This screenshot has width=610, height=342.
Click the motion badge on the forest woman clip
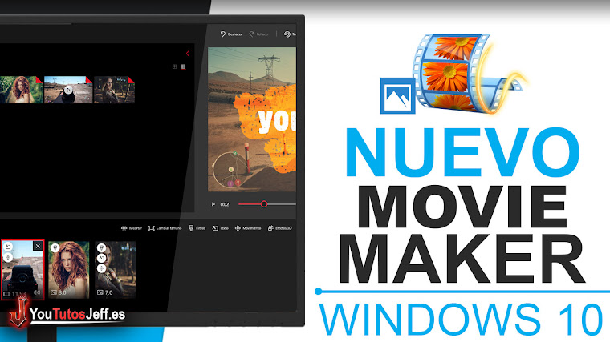[101, 268]
